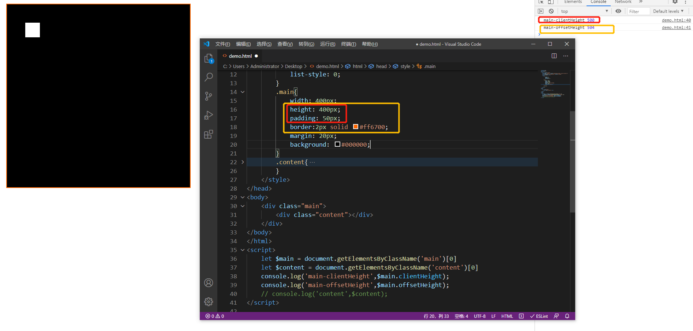This screenshot has width=693, height=331.
Task: Open the 文件(F) menu
Action: 223,44
